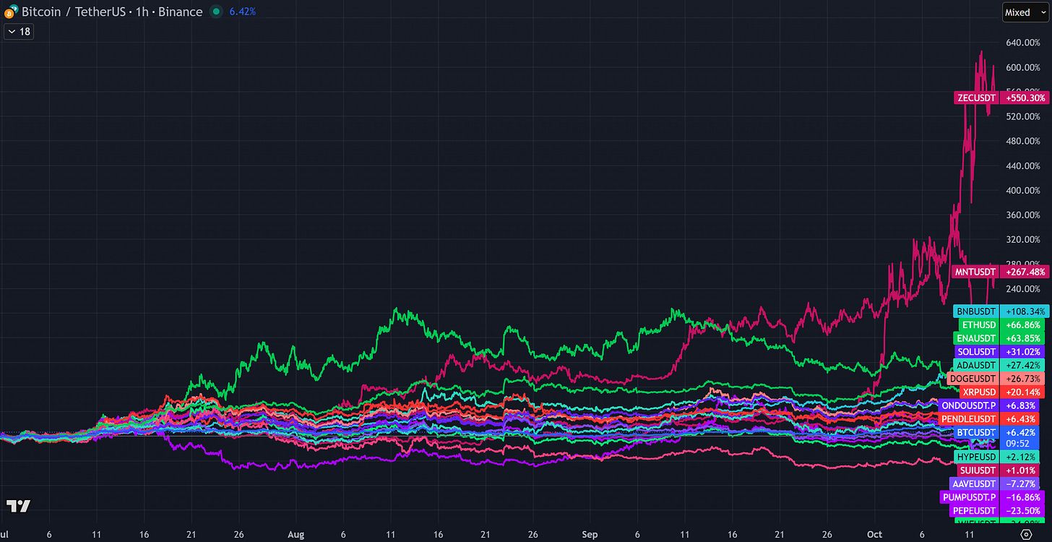
Task: Click the 480.00% price axis tick
Action: [x=1022, y=141]
